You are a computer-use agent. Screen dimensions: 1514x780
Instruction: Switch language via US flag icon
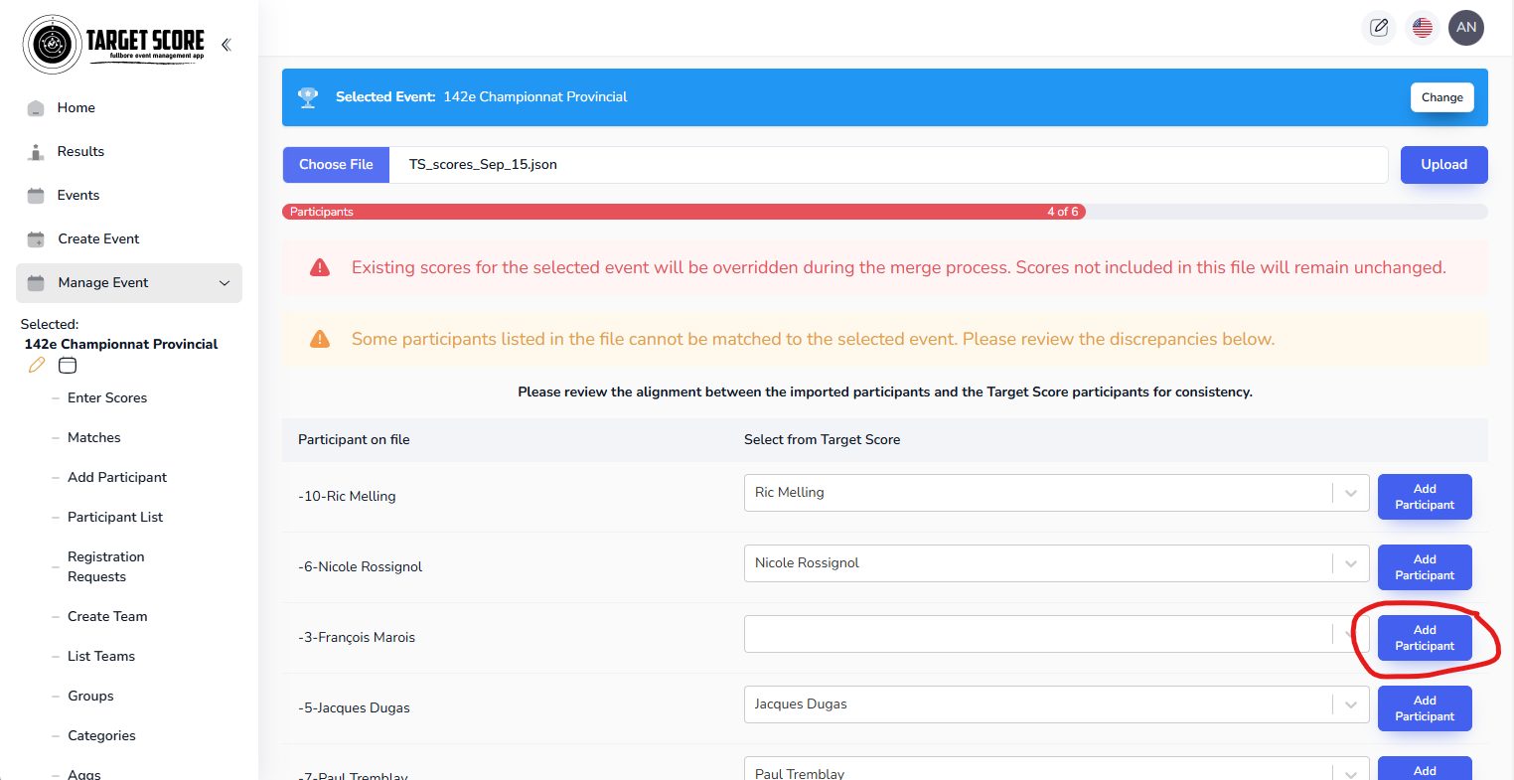pyautogui.click(x=1423, y=28)
